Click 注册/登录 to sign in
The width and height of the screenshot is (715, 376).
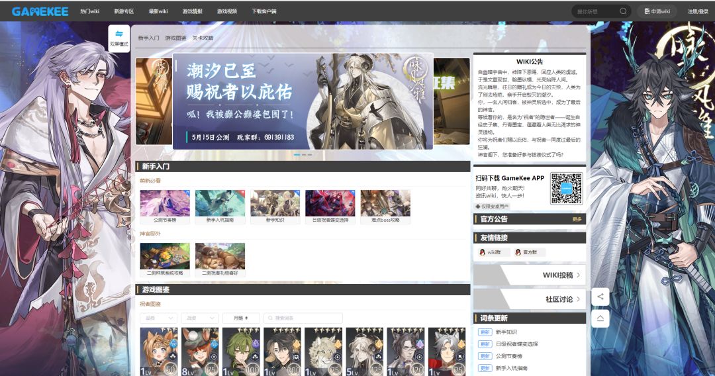[698, 11]
